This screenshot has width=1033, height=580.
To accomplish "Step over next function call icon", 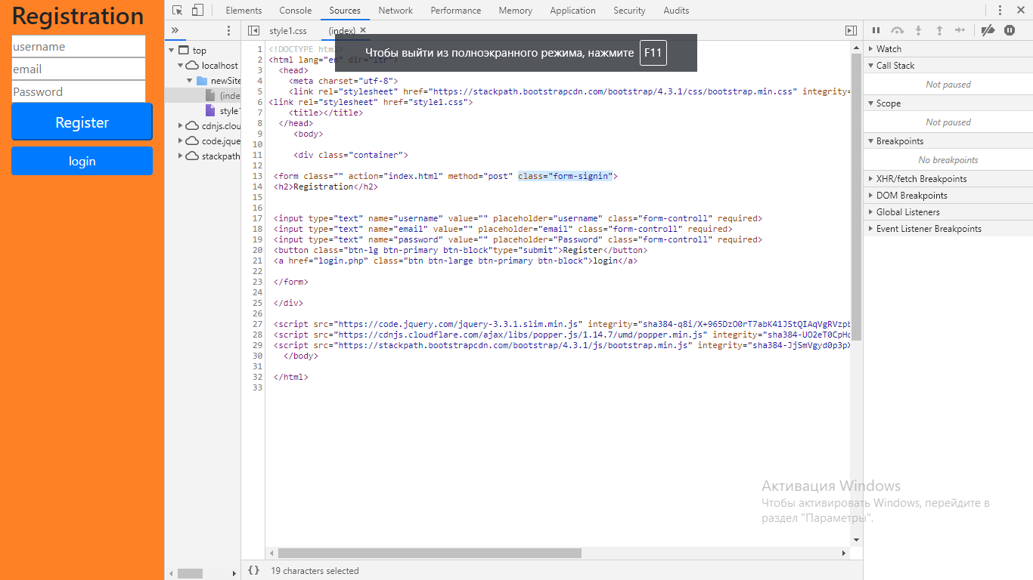I will click(897, 30).
